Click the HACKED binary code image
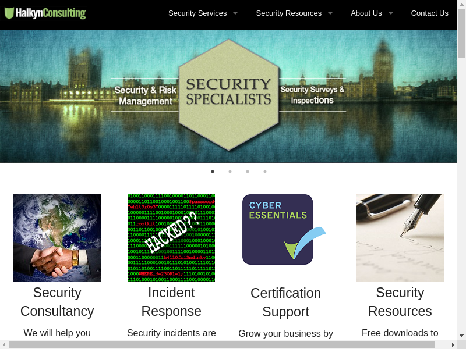The image size is (466, 349). [171, 238]
